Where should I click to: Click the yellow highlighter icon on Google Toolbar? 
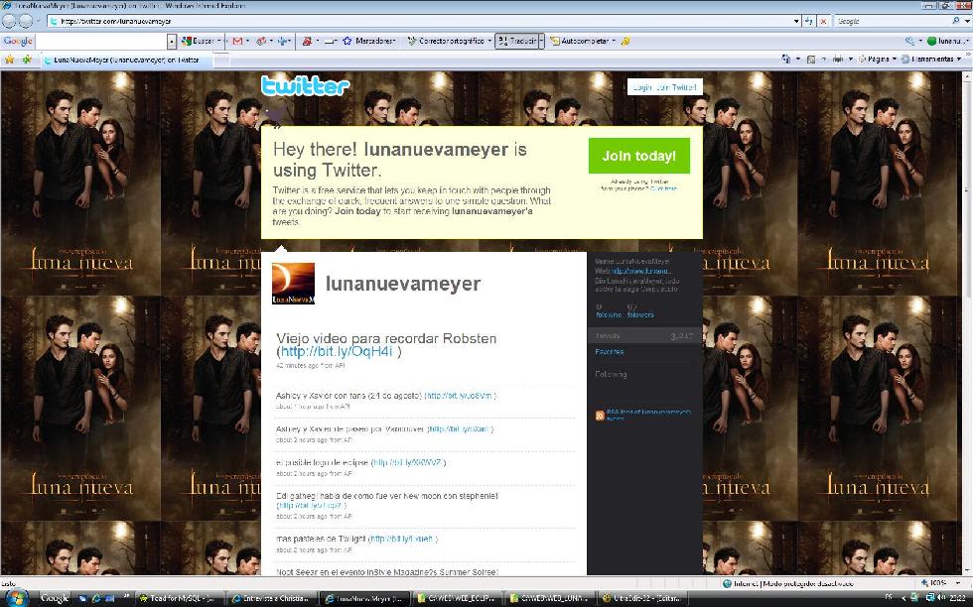coord(625,41)
